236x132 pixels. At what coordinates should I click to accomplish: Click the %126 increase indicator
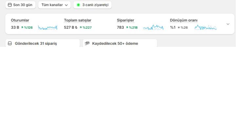27,27
